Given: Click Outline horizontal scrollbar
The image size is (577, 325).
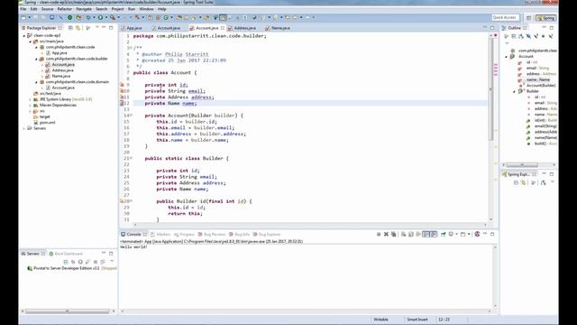Looking at the screenshot, I should [x=522, y=164].
